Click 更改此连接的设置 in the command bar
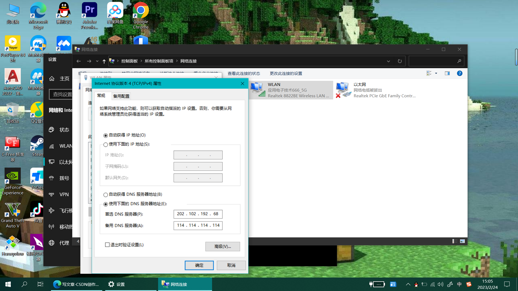 [x=286, y=73]
